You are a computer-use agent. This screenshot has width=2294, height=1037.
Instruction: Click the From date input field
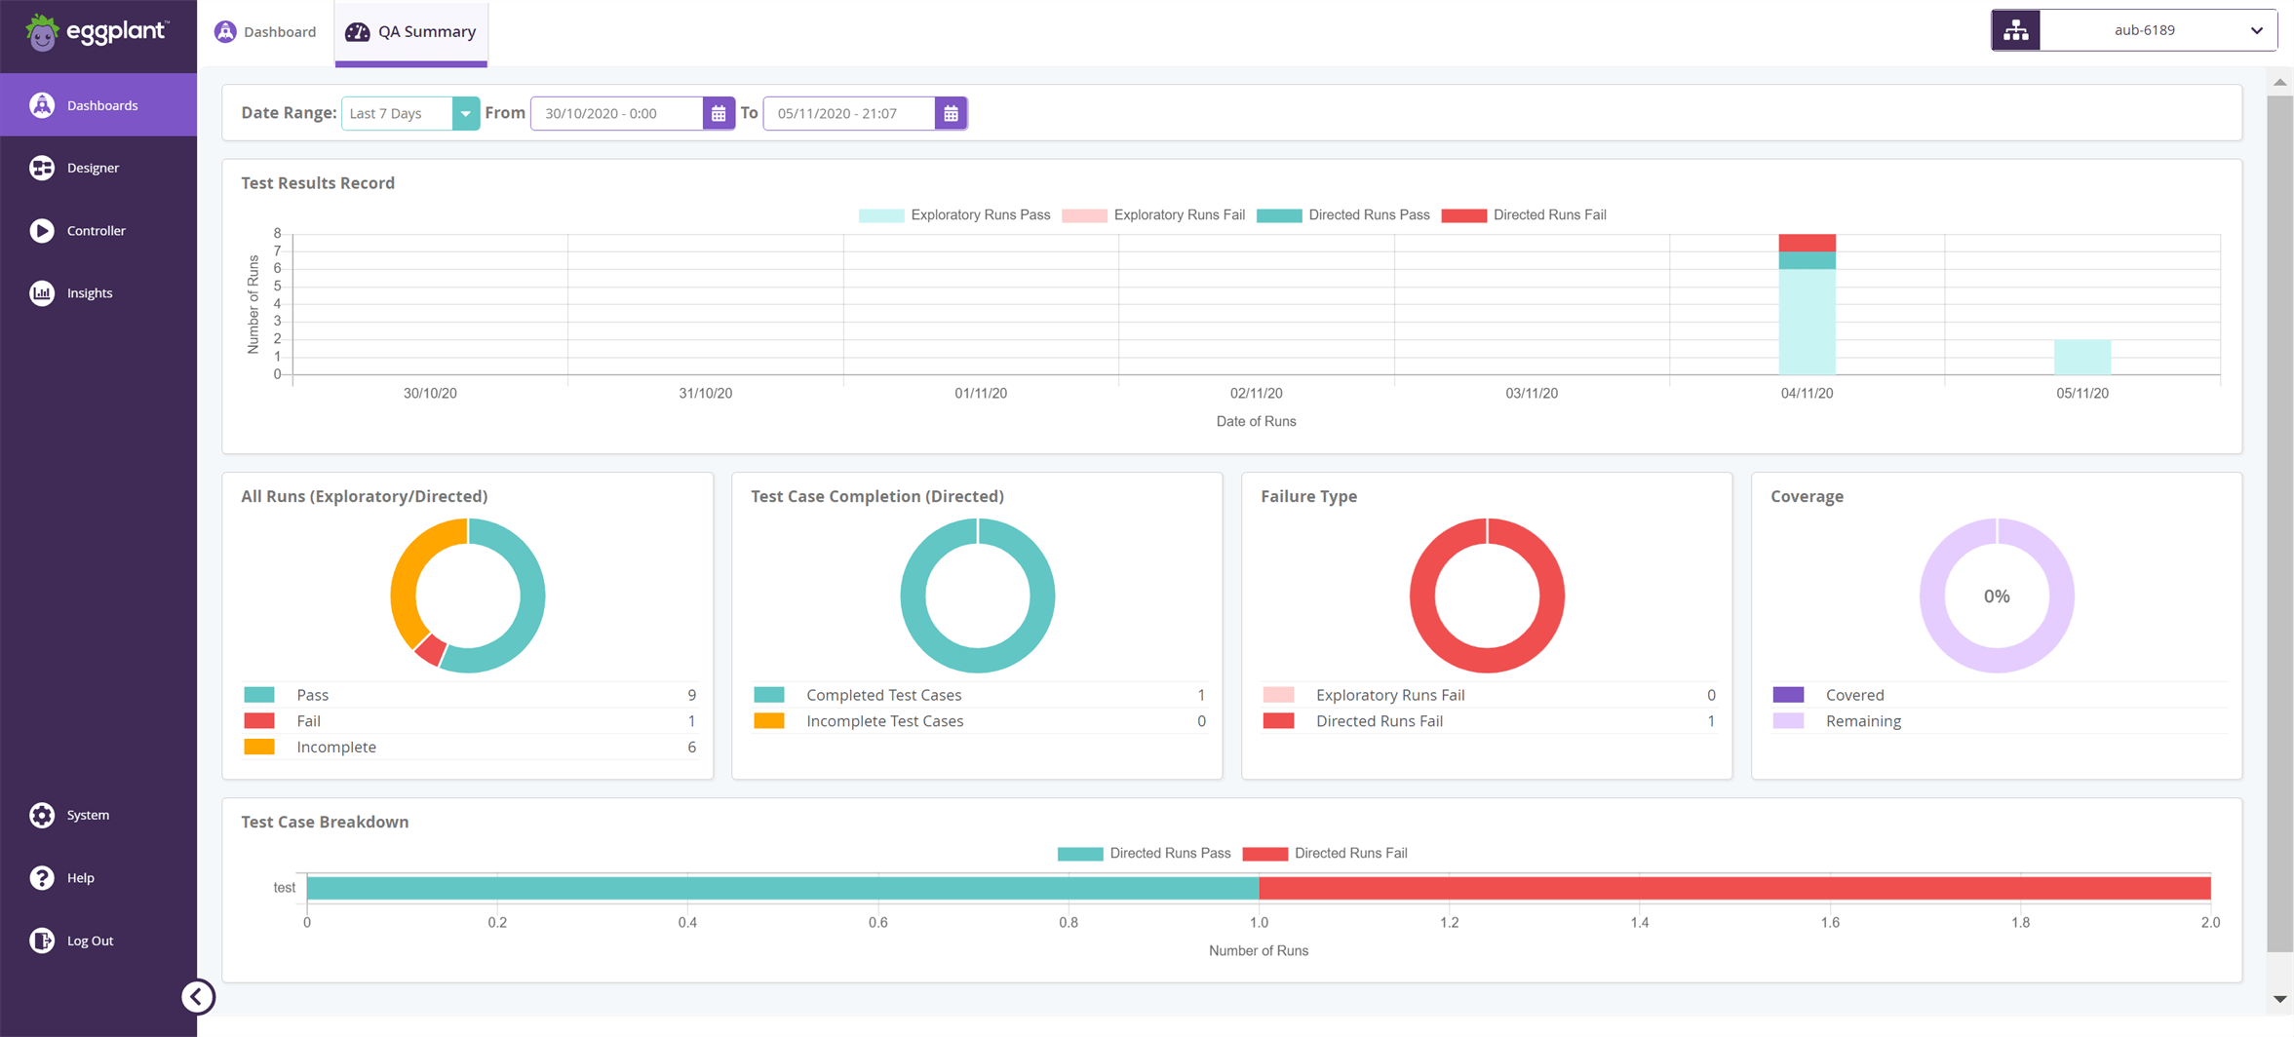(616, 113)
